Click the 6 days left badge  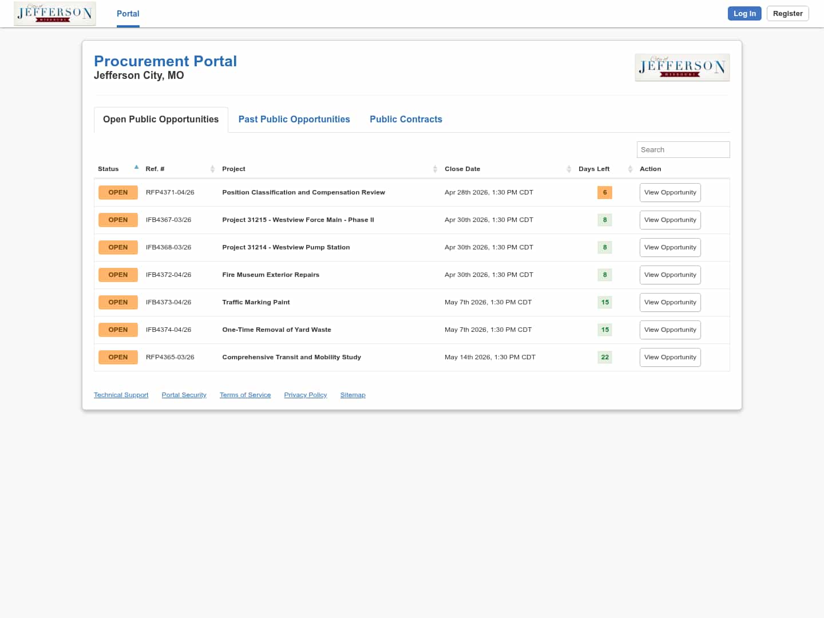point(604,193)
